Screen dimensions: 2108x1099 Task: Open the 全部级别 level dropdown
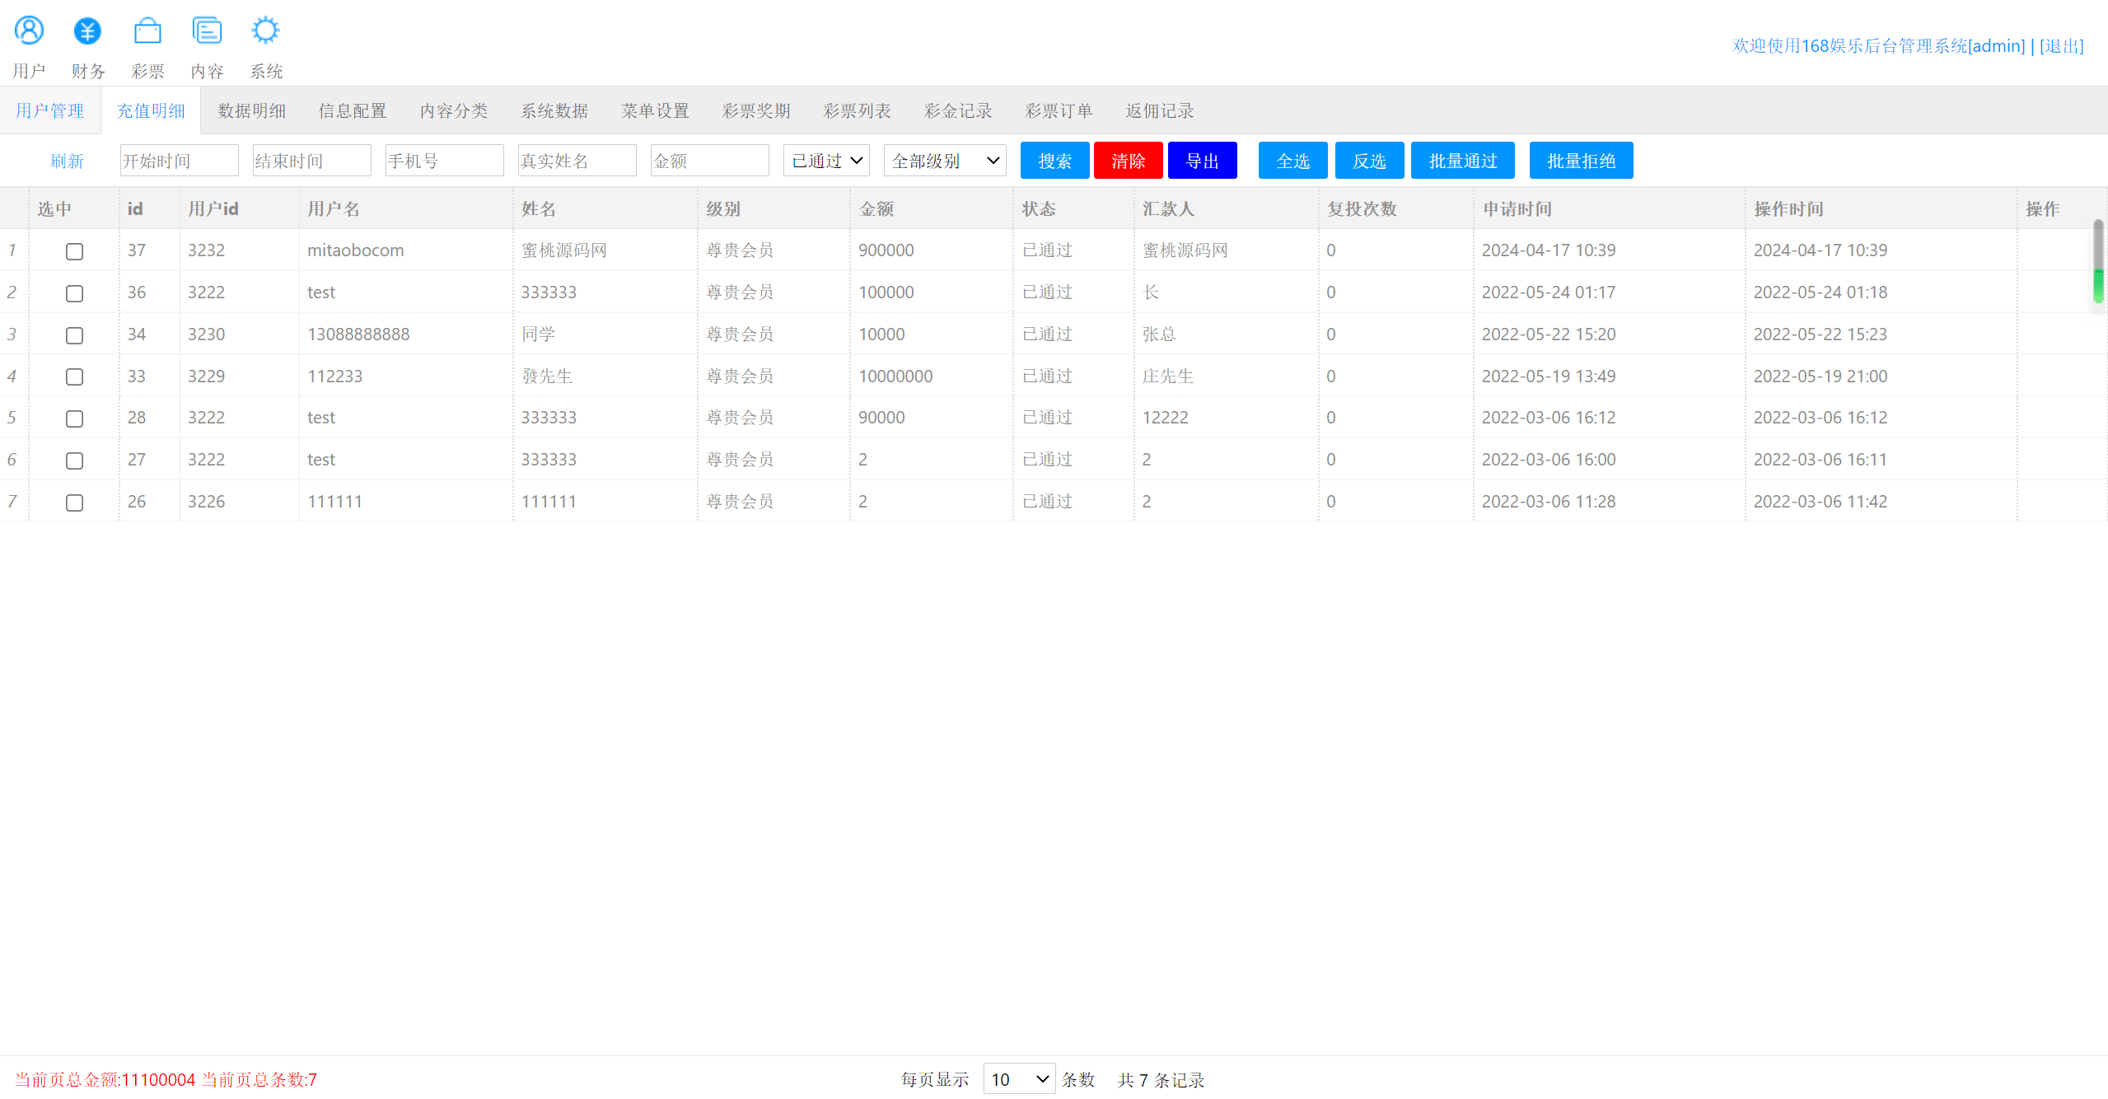click(945, 161)
